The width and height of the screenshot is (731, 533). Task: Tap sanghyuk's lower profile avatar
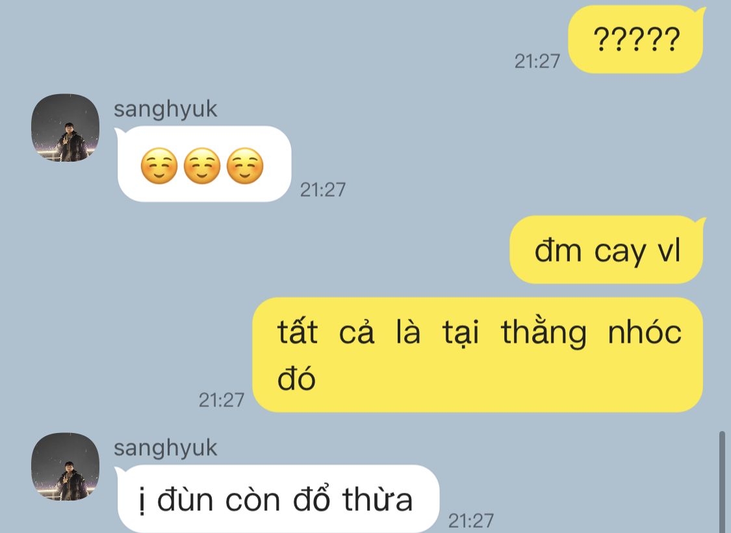pyautogui.click(x=65, y=466)
